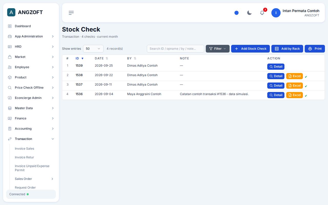Click the Econcierge Admin chat icon

(10, 98)
